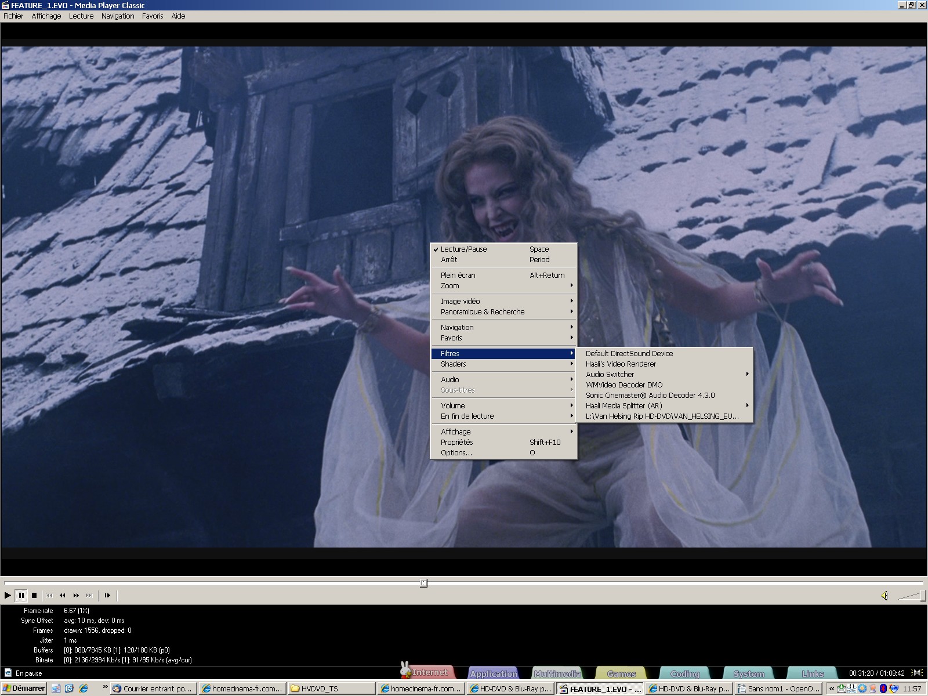The width and height of the screenshot is (928, 696).
Task: Click the Internet Explorer quick launch icon
Action: (84, 688)
